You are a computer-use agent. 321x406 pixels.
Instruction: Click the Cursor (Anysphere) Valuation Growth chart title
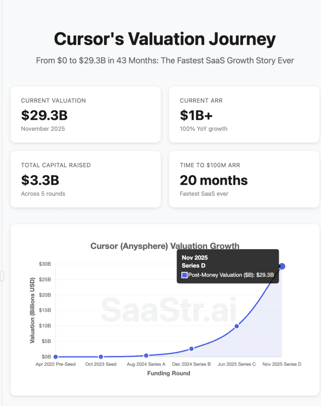(165, 246)
